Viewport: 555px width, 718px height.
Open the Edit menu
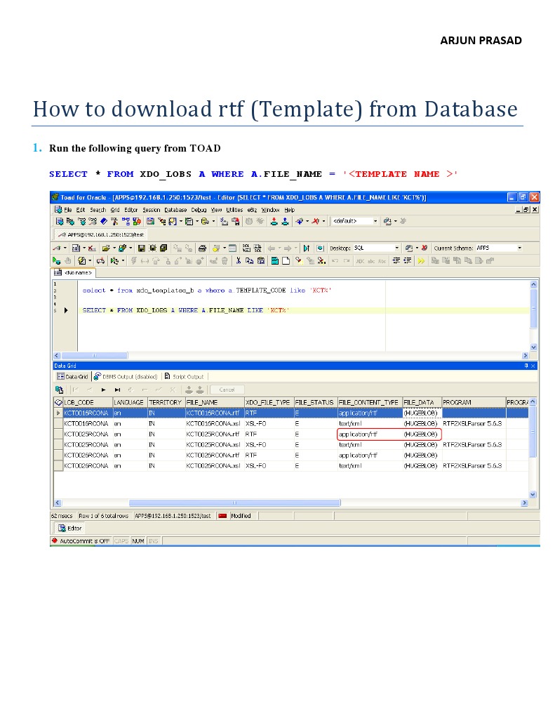pos(81,210)
